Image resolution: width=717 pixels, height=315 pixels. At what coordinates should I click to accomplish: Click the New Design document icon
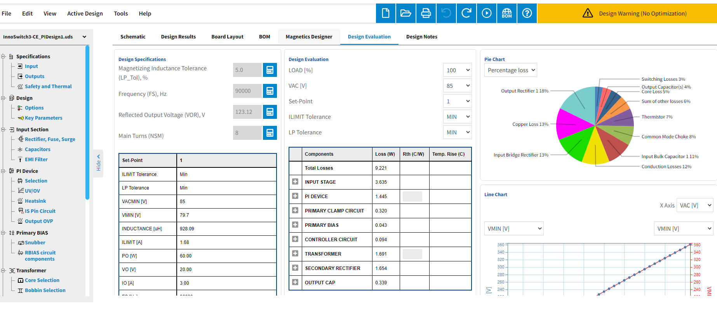point(386,13)
